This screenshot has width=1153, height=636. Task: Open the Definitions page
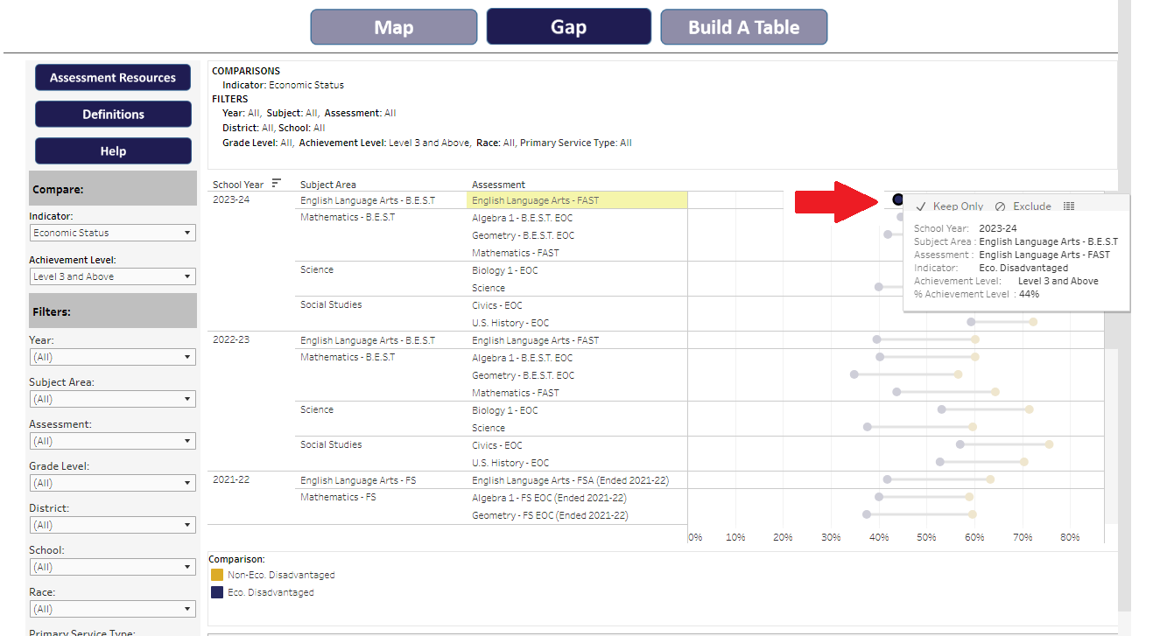point(112,114)
